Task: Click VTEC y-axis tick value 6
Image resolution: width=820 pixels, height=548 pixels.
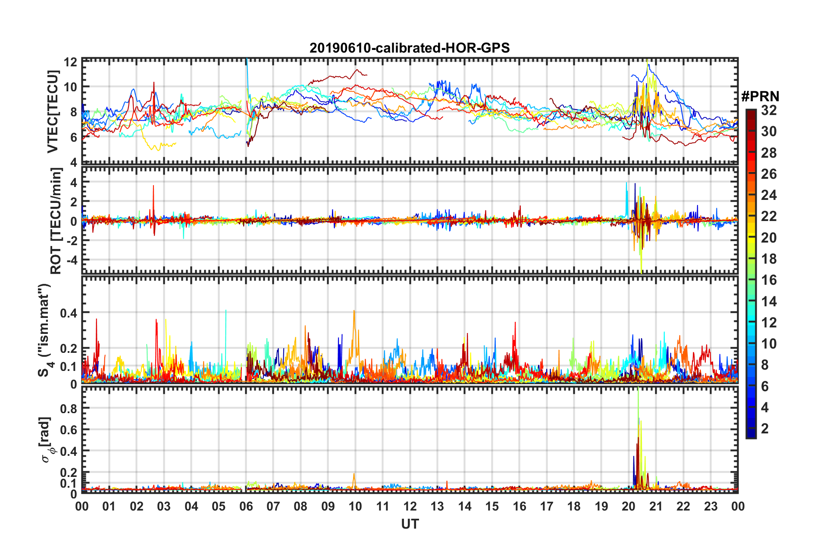Action: [x=74, y=137]
